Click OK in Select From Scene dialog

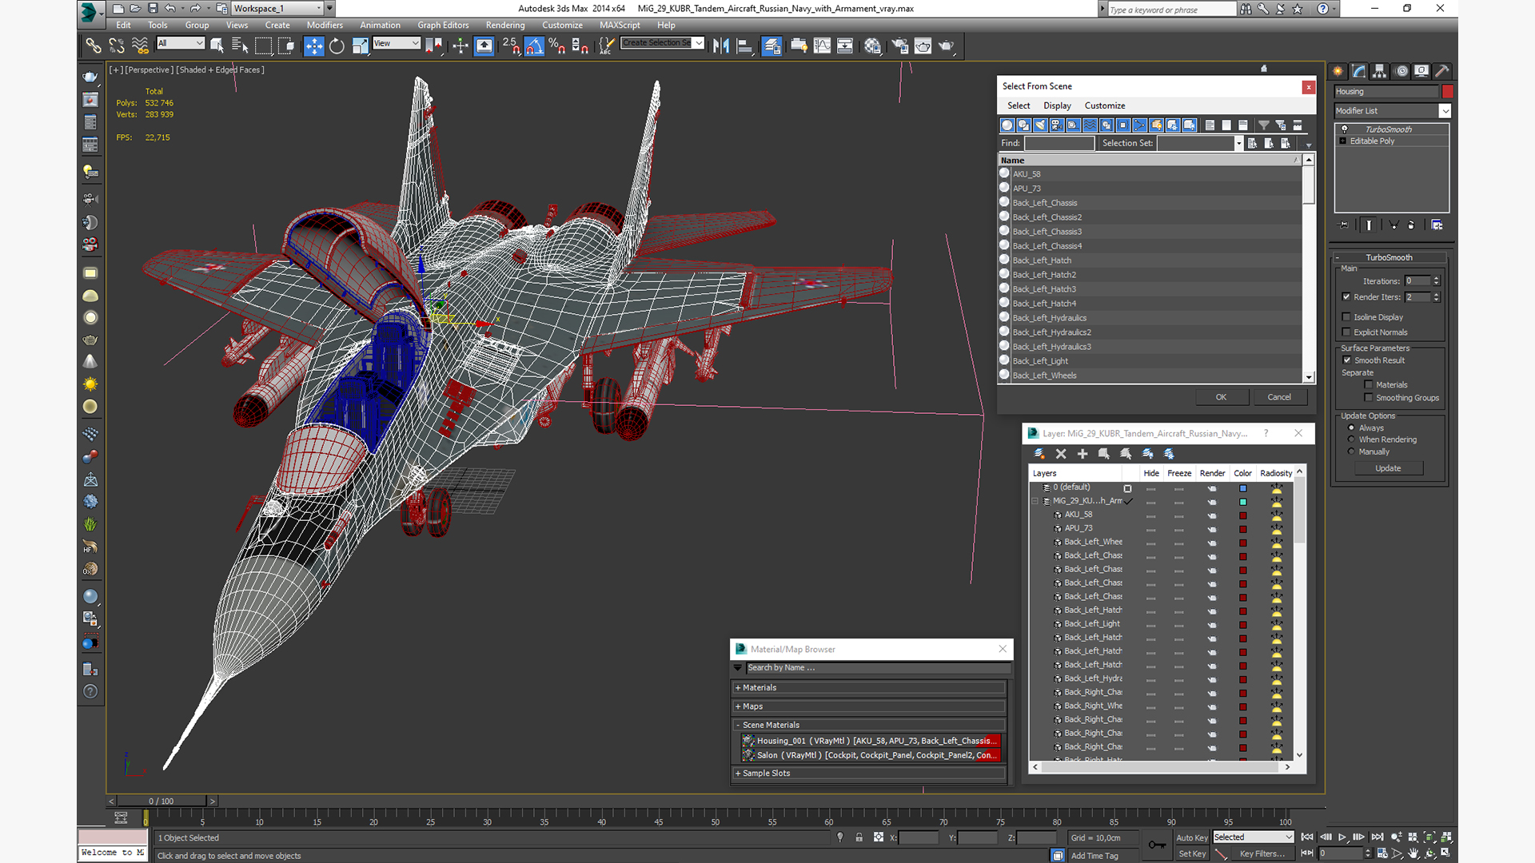tap(1221, 397)
